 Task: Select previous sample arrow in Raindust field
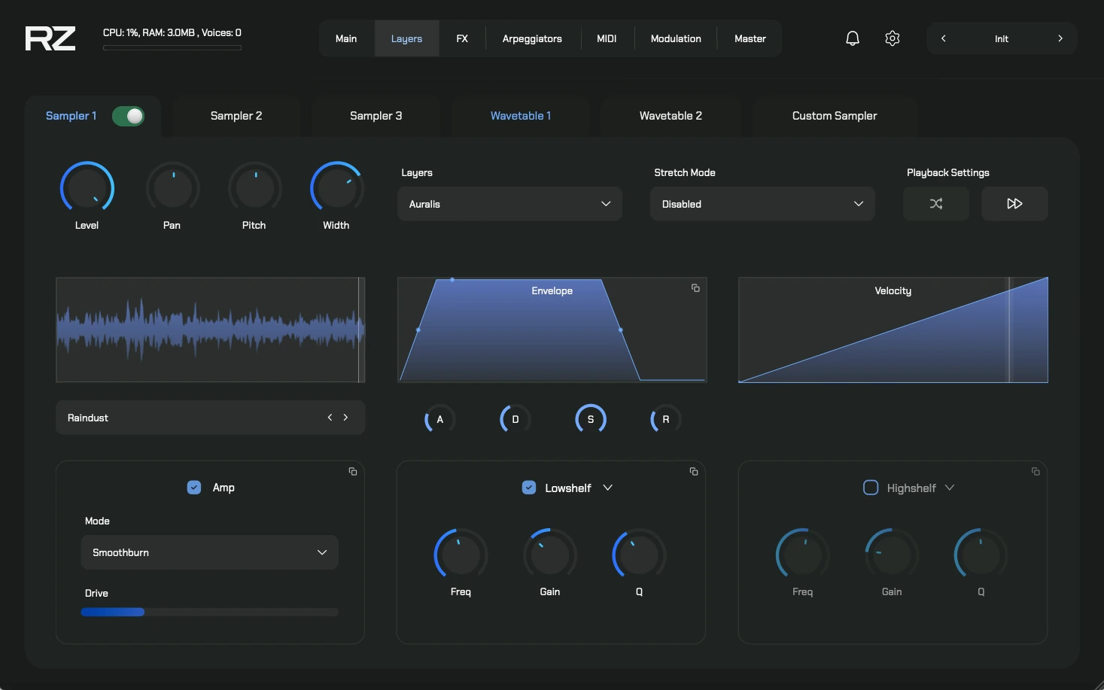330,418
